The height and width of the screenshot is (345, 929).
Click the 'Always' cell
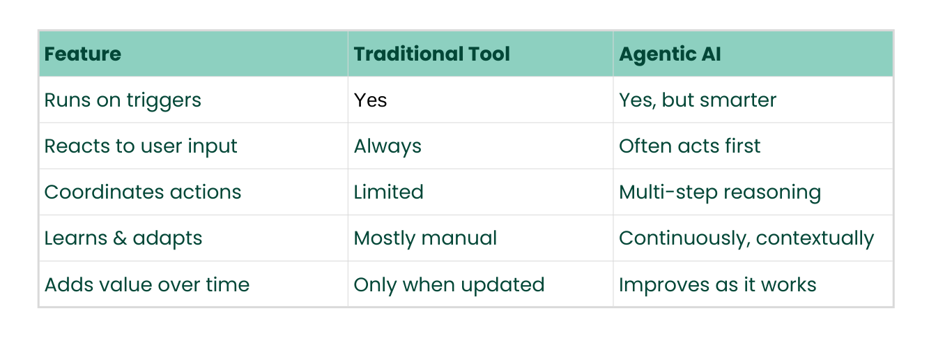(480, 146)
